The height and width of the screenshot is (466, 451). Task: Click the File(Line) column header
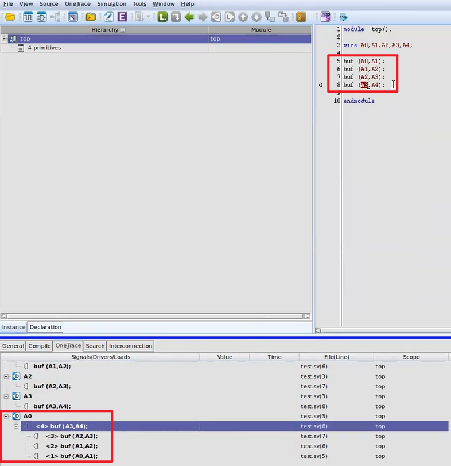click(x=336, y=357)
